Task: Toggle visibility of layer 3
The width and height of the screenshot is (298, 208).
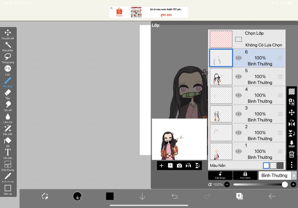Action: (239, 114)
